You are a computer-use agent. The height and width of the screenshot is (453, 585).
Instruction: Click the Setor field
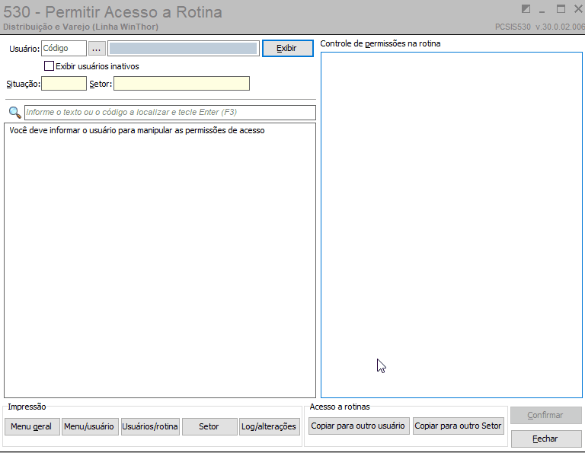pos(182,84)
